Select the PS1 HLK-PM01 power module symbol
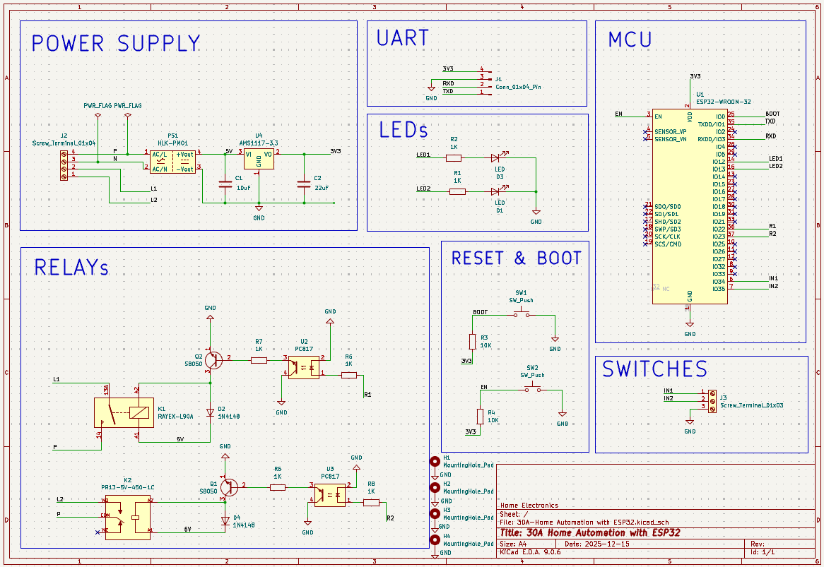Screen dimensions: 824x567 tap(173, 162)
